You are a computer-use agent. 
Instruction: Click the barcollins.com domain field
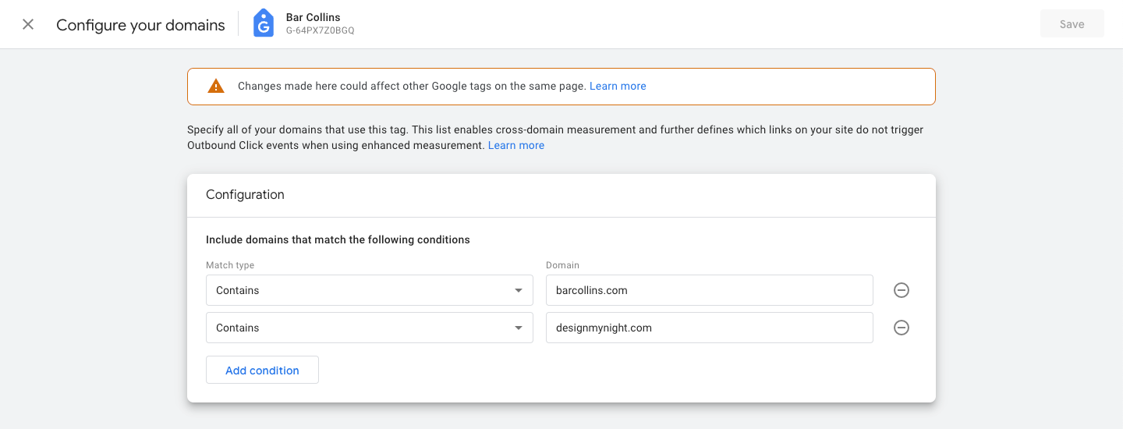coord(709,290)
